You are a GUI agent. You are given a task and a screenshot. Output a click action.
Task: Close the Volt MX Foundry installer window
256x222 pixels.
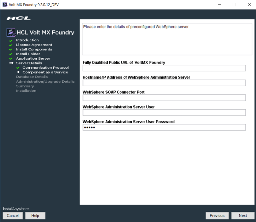tap(249, 4)
